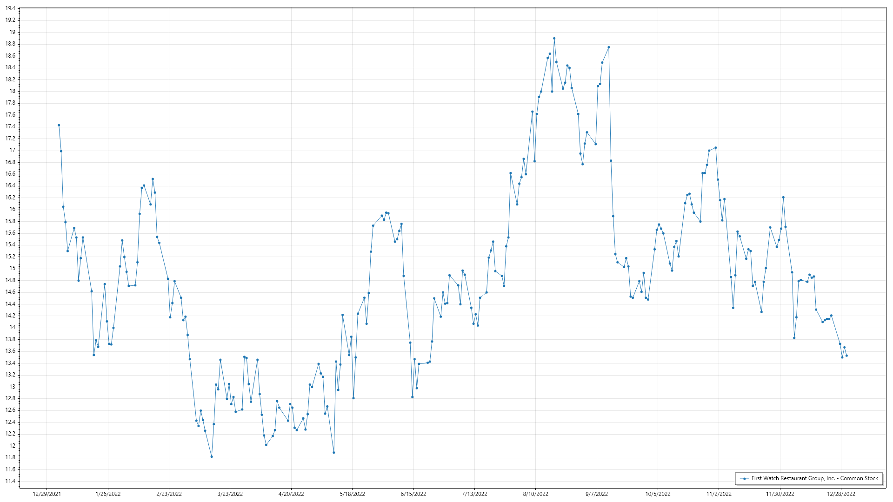Click the 3/23/2022 x-axis date label
Viewport: 893px width, 502px height.
click(x=230, y=494)
